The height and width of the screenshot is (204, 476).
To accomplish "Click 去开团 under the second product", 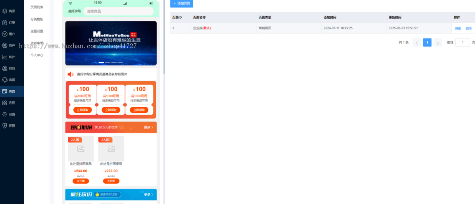I will pyautogui.click(x=111, y=181).
